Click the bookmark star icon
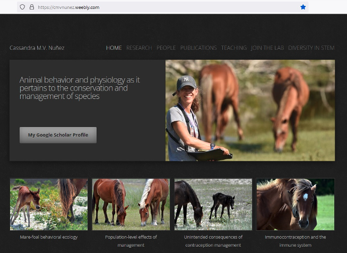The image size is (347, 253). 303,7
